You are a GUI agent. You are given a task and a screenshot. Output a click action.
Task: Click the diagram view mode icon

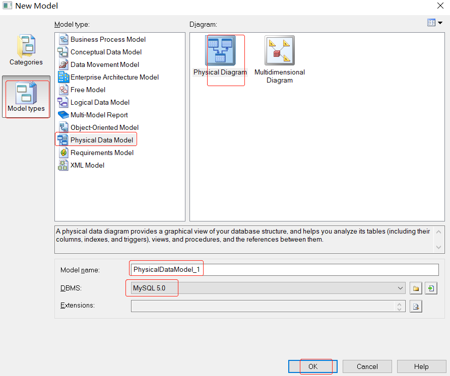point(431,23)
